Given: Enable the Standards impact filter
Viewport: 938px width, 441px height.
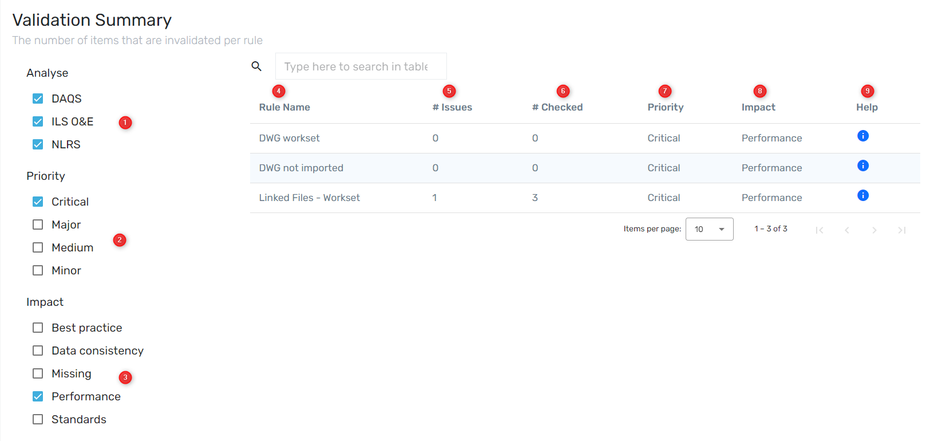Looking at the screenshot, I should (38, 419).
